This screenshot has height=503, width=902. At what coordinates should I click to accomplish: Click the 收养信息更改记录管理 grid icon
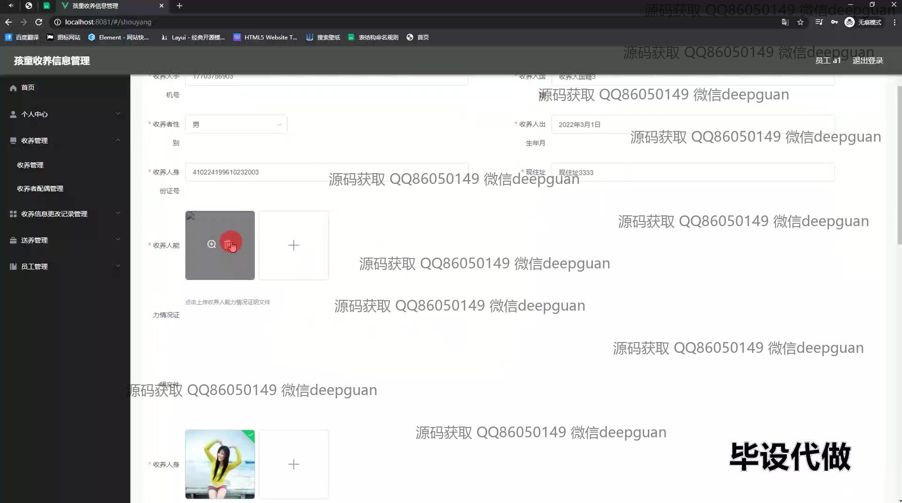click(x=13, y=214)
